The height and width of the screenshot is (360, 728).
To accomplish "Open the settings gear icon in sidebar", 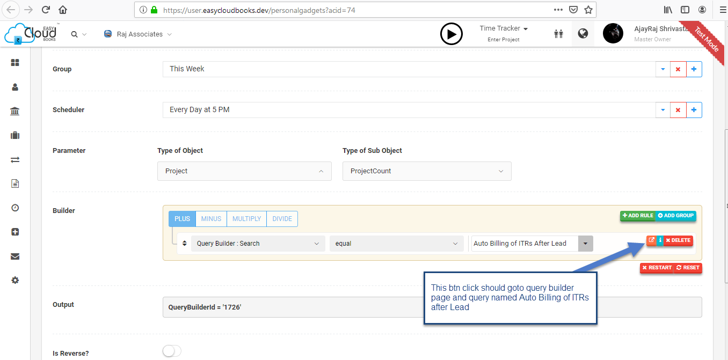I will pyautogui.click(x=14, y=280).
